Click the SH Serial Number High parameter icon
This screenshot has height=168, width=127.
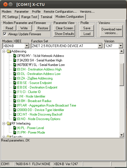15,60
